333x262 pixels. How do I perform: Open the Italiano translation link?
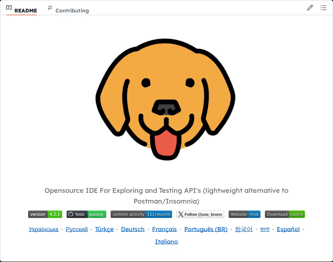[167, 241]
